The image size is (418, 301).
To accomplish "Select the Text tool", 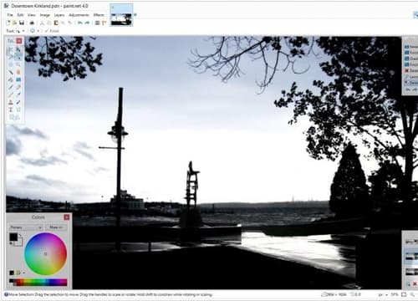I will point(11,110).
